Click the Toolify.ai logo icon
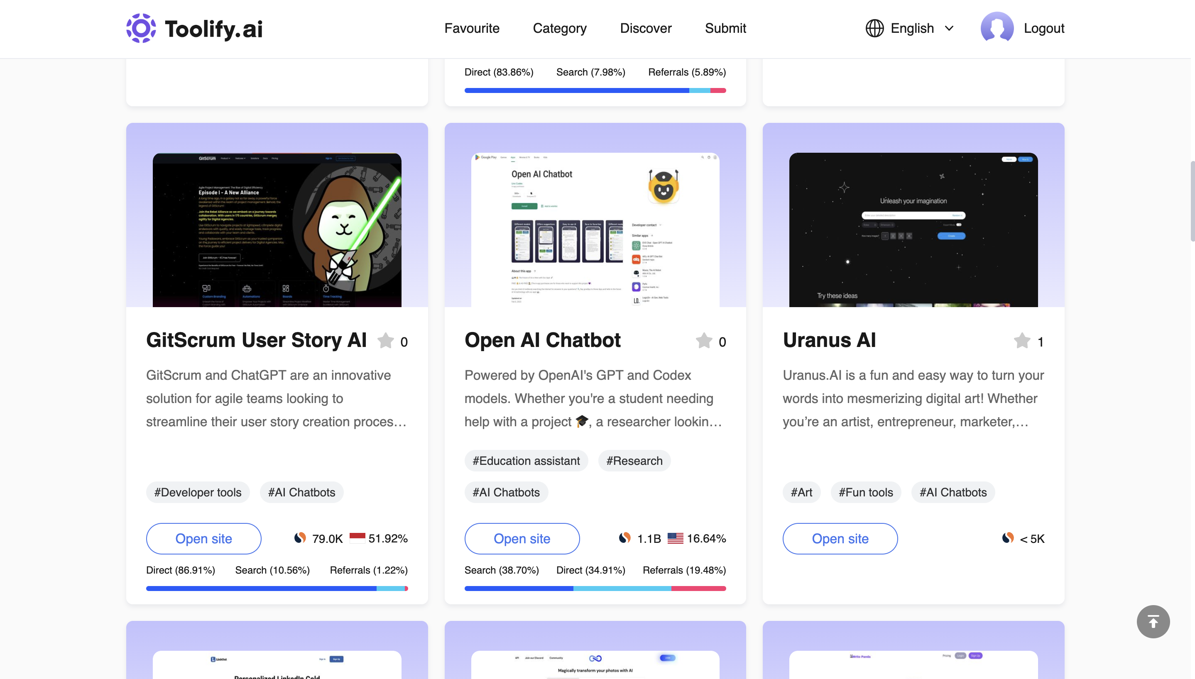This screenshot has width=1195, height=679. (141, 29)
